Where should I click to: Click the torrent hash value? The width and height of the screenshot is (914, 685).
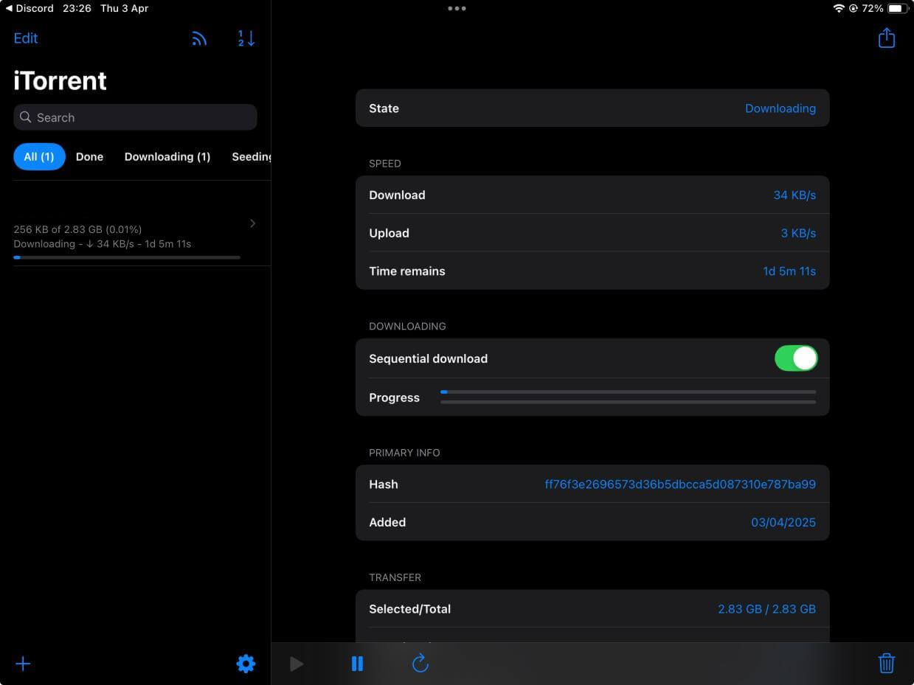[679, 484]
